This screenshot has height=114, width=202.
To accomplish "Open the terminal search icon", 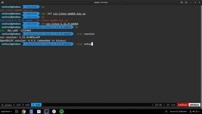I will coord(181,3).
